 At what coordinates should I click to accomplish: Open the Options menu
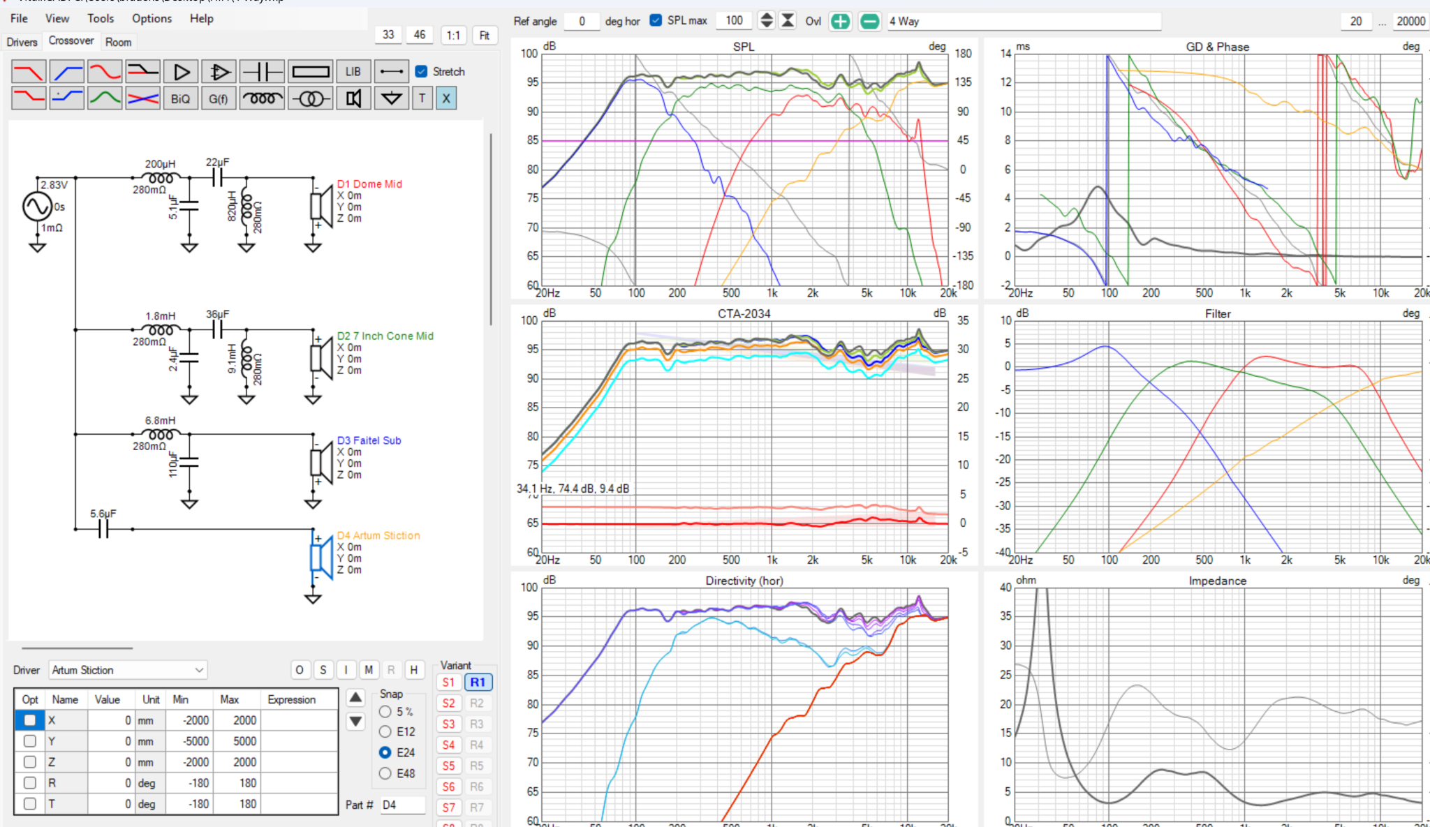[152, 18]
